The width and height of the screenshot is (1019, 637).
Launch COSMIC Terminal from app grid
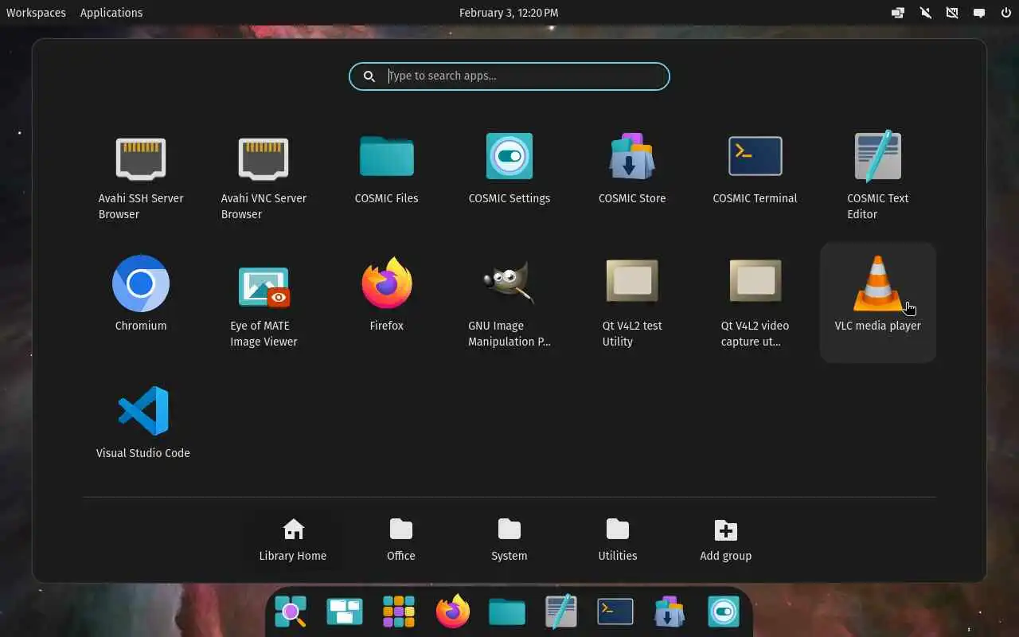pos(755,177)
